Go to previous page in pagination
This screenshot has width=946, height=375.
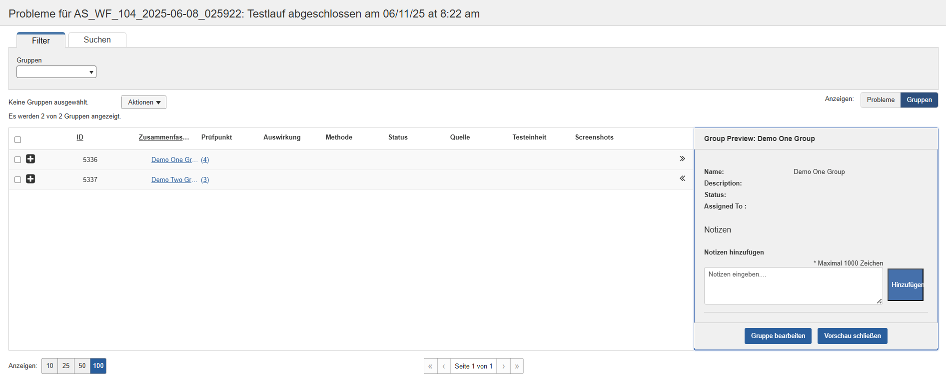coord(444,366)
